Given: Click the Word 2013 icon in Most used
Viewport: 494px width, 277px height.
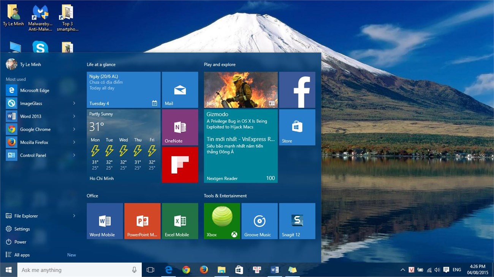Looking at the screenshot, I should (11, 116).
